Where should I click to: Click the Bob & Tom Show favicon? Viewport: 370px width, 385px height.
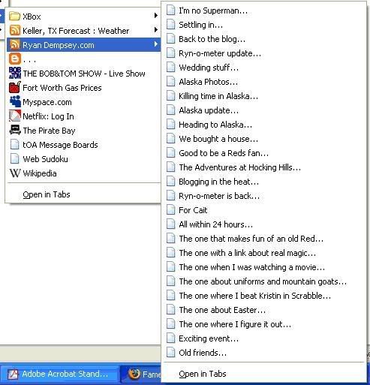click(x=15, y=73)
